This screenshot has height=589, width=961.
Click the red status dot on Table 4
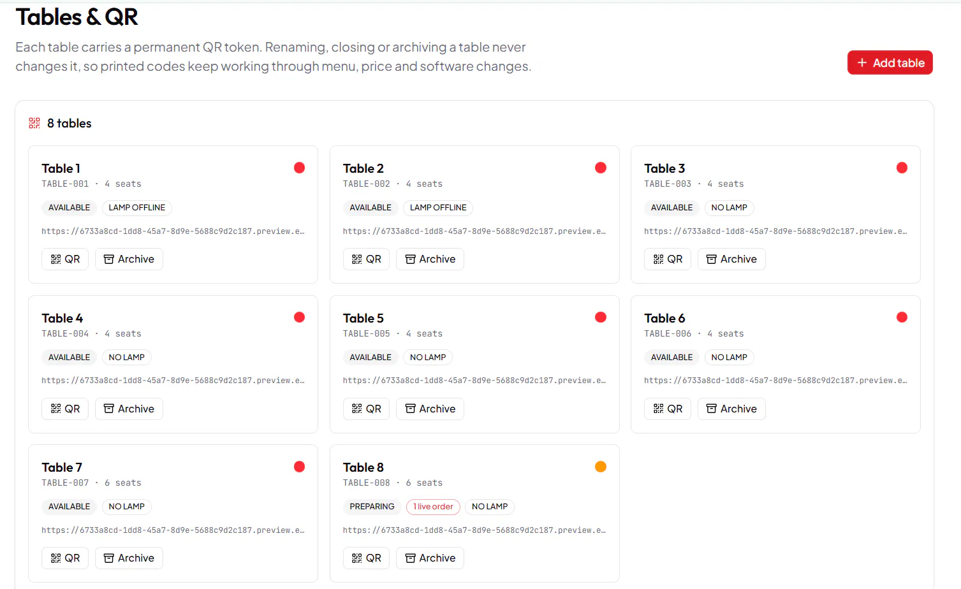tap(299, 317)
